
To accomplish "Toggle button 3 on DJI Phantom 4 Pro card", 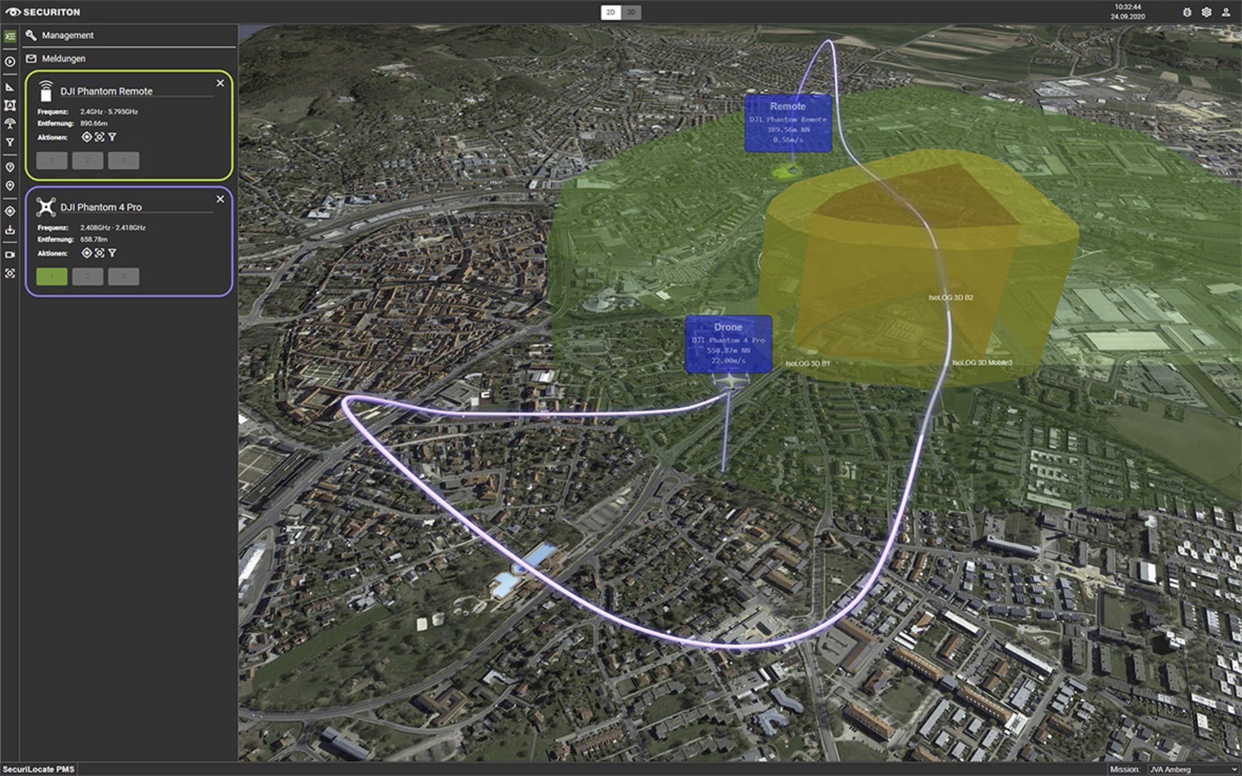I will [124, 277].
